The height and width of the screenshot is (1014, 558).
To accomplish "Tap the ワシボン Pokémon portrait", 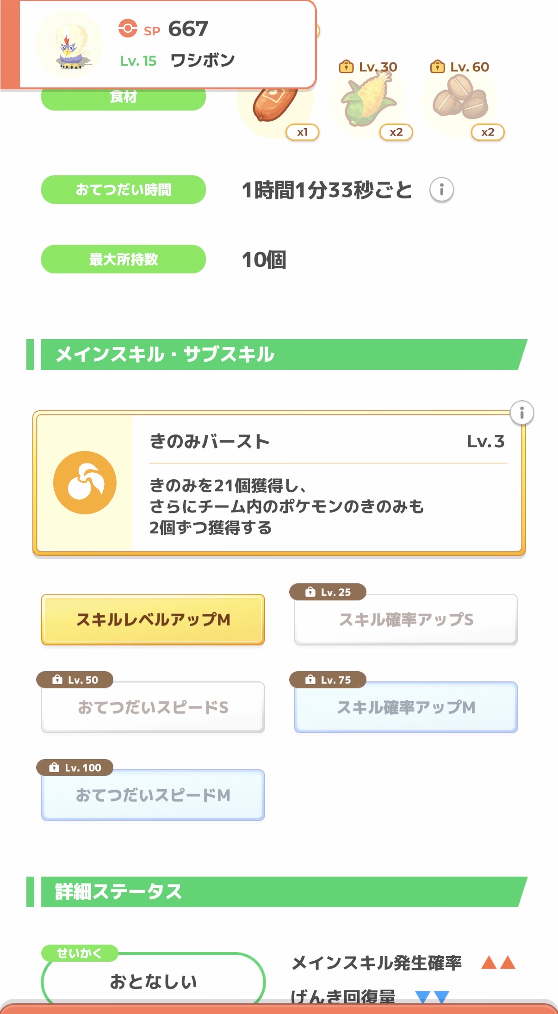I will point(69,45).
